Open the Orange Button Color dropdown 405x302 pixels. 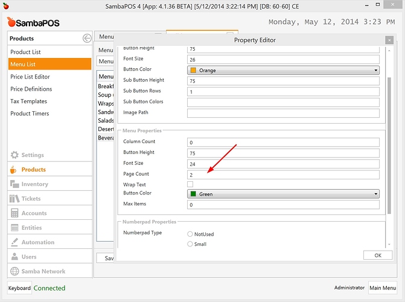click(283, 70)
